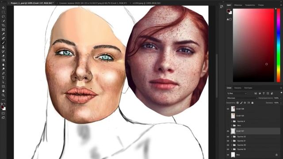Select the Eraser tool
The width and height of the screenshot is (283, 159).
click(3, 56)
